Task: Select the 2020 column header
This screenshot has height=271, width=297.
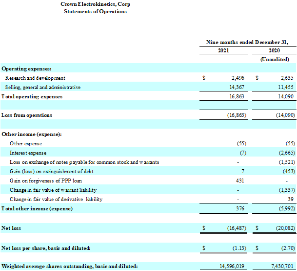Action: coord(274,51)
